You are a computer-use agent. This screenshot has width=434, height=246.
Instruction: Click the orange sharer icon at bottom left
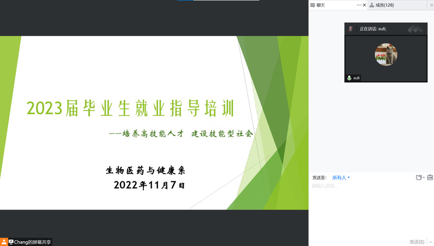click(x=4, y=242)
